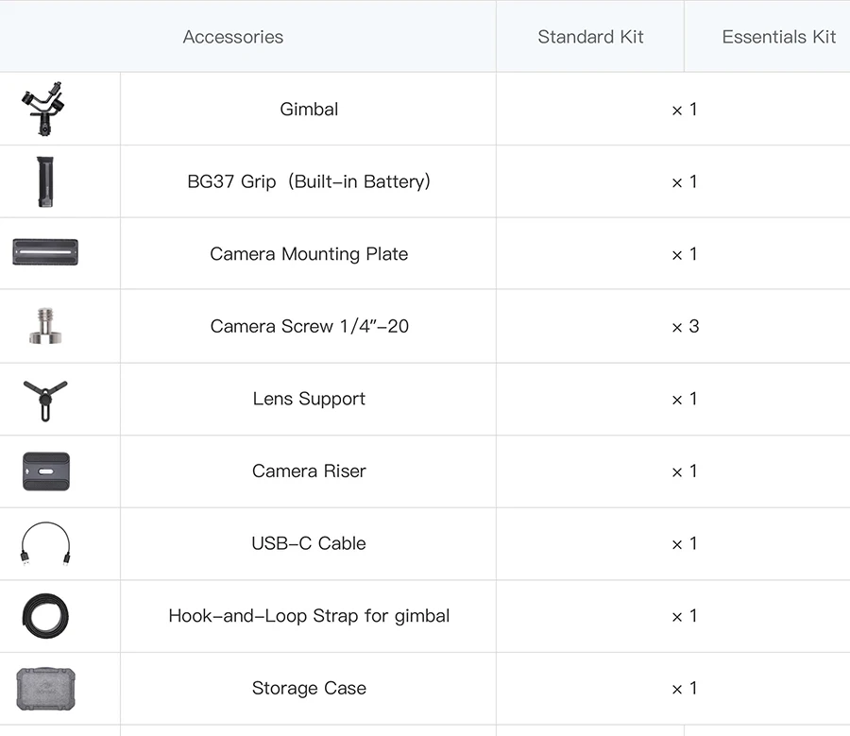Select the Standard Kit column header
Image resolution: width=850 pixels, height=736 pixels.
tap(590, 36)
